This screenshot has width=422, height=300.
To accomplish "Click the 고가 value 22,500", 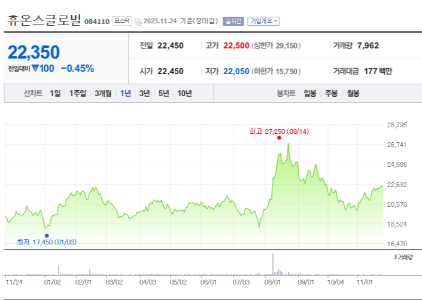I will pyautogui.click(x=236, y=45).
